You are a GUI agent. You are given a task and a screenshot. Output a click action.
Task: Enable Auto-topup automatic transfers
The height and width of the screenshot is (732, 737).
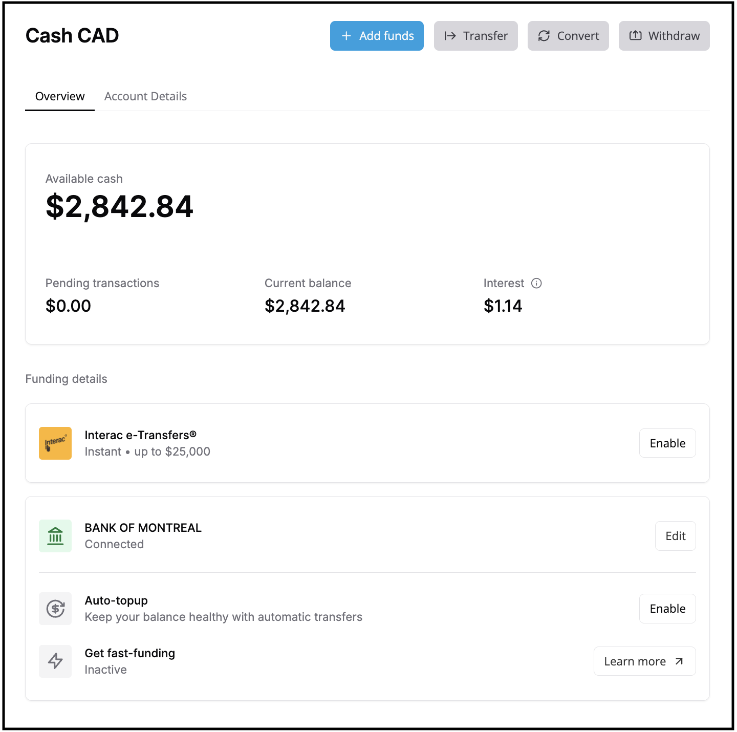667,609
